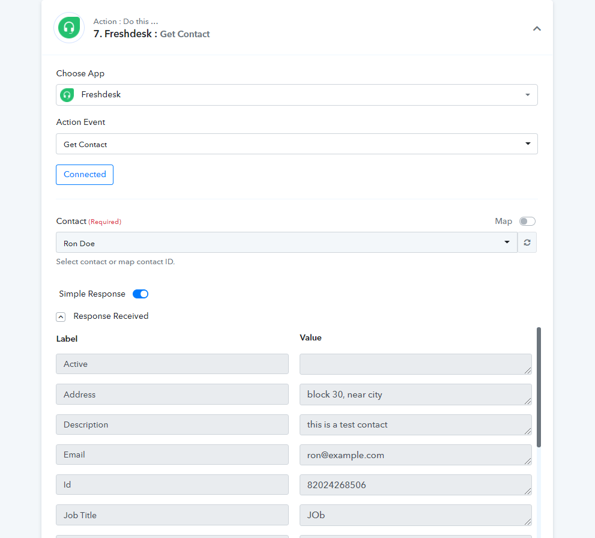The height and width of the screenshot is (538, 595).
Task: Click the Email value field ron@example.com
Action: (415, 455)
